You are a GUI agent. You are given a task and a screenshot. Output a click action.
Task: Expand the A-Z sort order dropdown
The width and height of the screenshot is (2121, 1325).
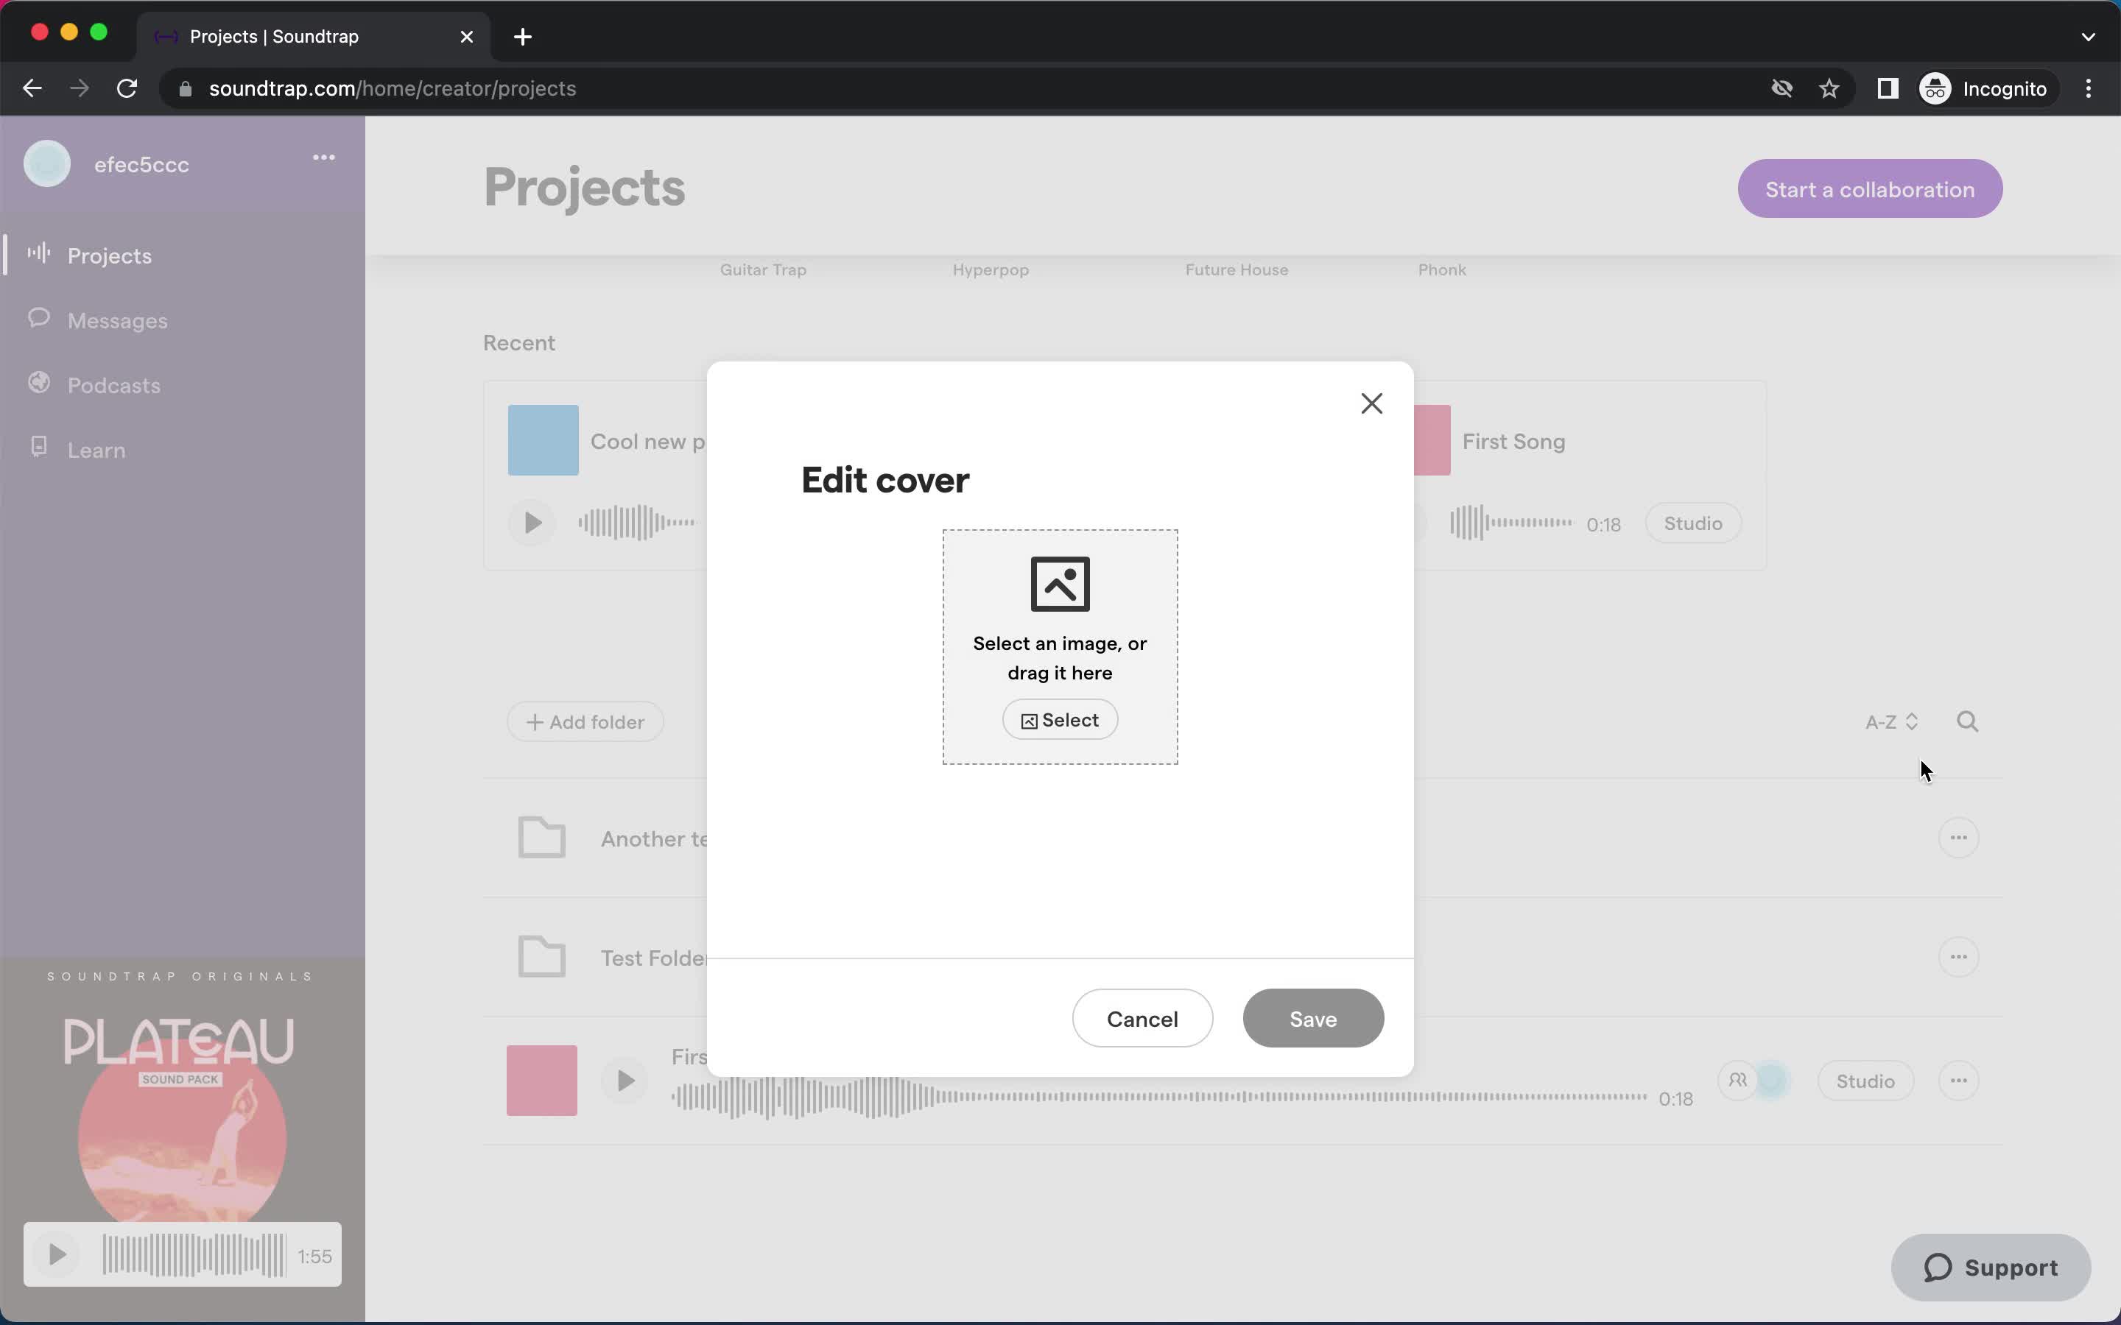(1890, 721)
